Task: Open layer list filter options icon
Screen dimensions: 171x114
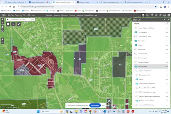Action: (168, 23)
